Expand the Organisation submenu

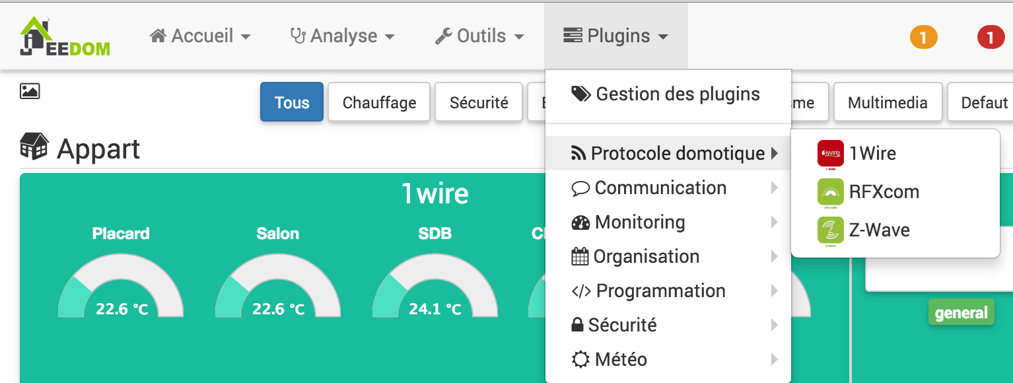click(668, 256)
